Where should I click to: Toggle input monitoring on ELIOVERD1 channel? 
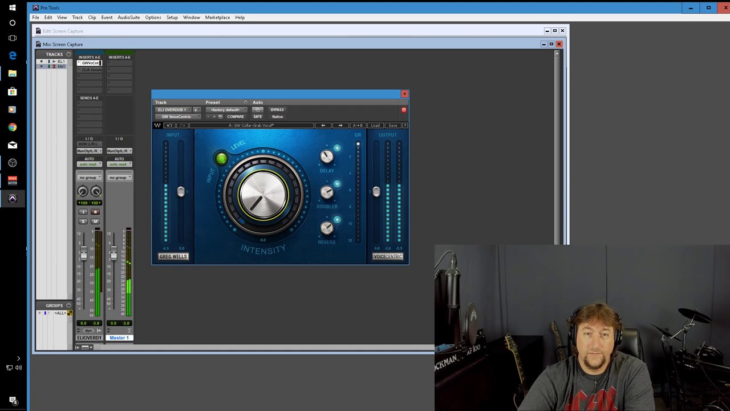83,212
